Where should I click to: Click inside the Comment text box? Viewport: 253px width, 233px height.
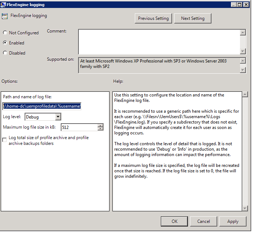click(159, 42)
